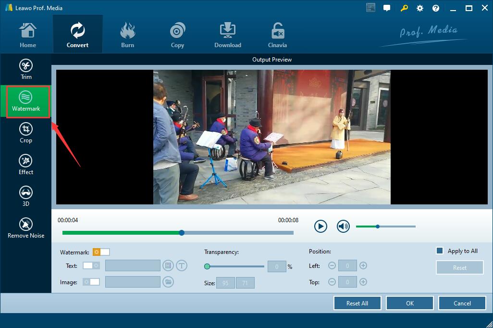Enable the Text watermark toggle

coord(91,265)
